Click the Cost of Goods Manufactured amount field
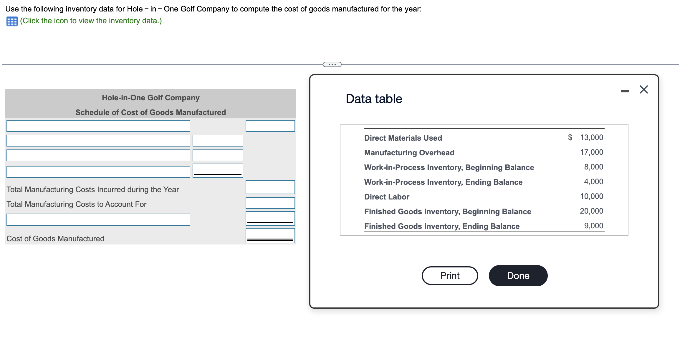The width and height of the screenshot is (685, 356). pyautogui.click(x=270, y=235)
